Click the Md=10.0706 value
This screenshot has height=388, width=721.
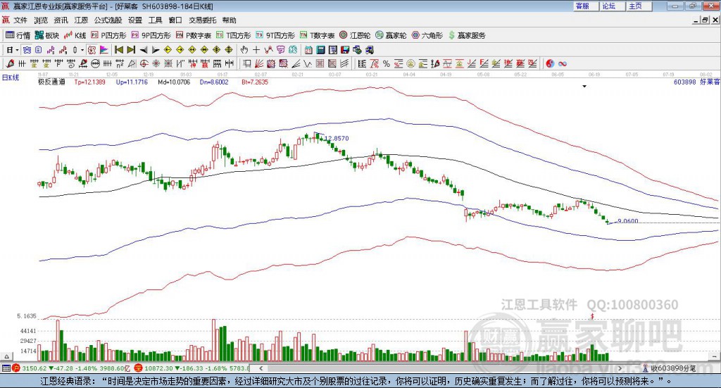174,82
